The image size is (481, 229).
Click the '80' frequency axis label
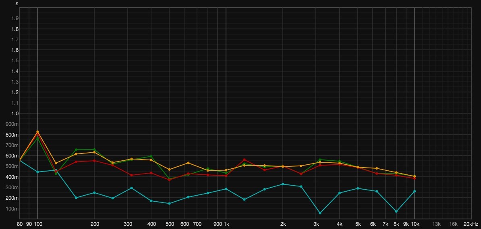(20, 224)
